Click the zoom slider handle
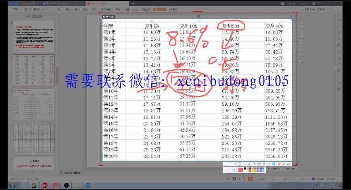The height and width of the screenshot is (190, 351). [284, 179]
